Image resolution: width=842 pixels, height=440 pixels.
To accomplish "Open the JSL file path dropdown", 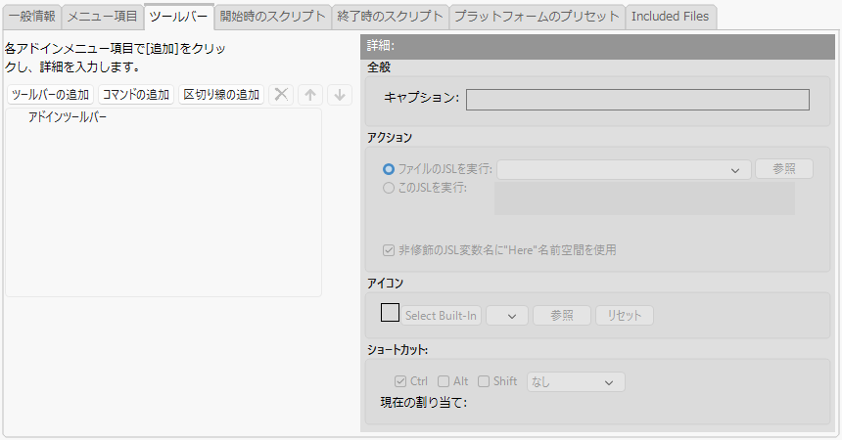I will (x=624, y=169).
